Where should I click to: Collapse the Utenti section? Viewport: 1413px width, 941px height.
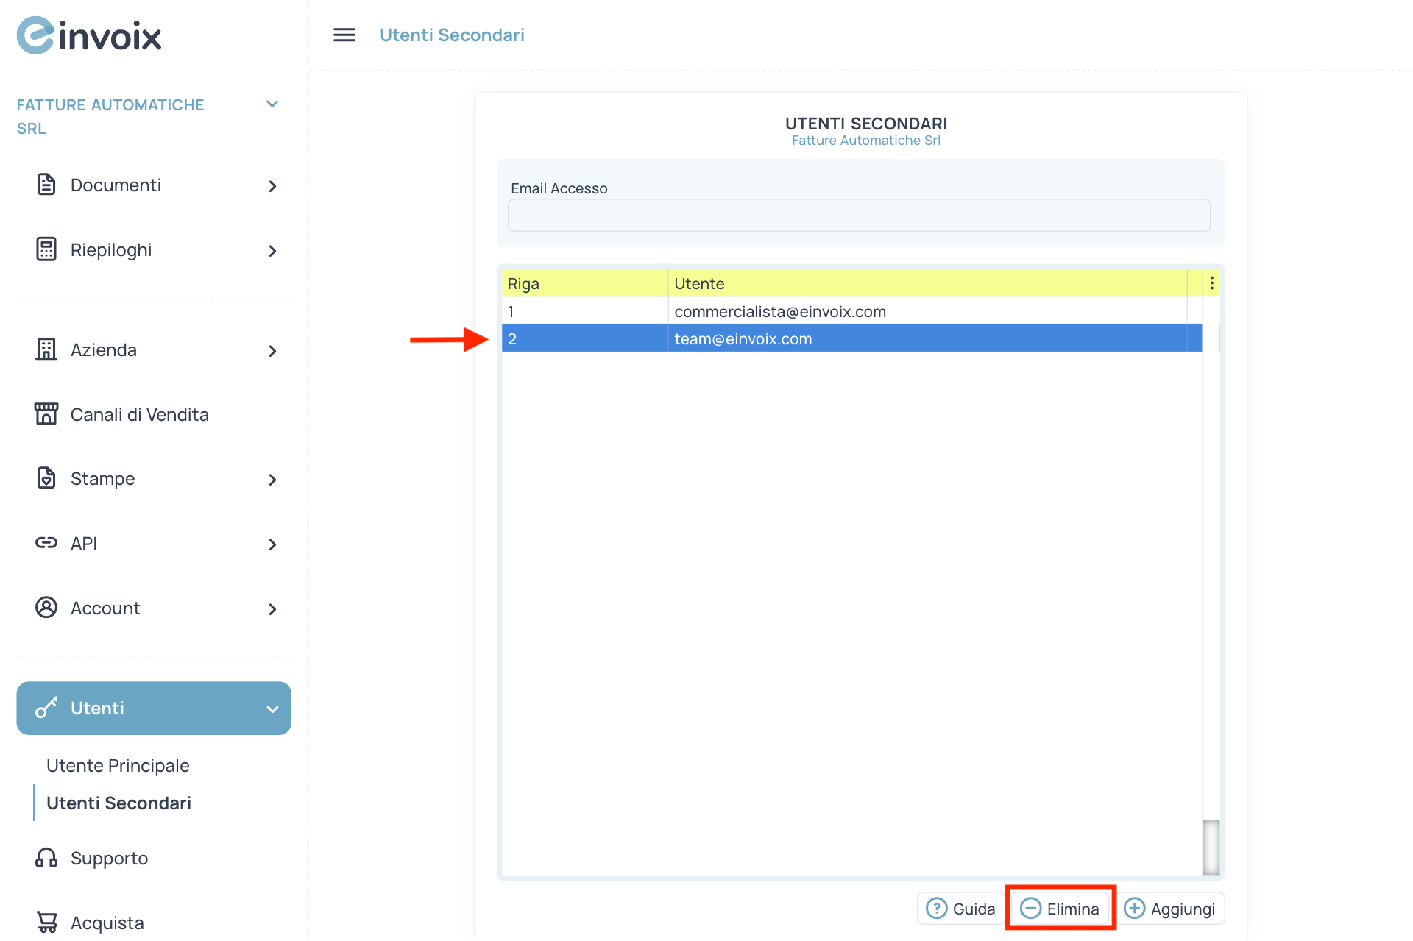click(272, 709)
